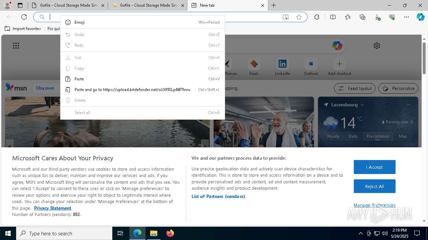Screen dimensions: 428x240
Task: Open Settings and more ellipsis
Action: [407, 17]
